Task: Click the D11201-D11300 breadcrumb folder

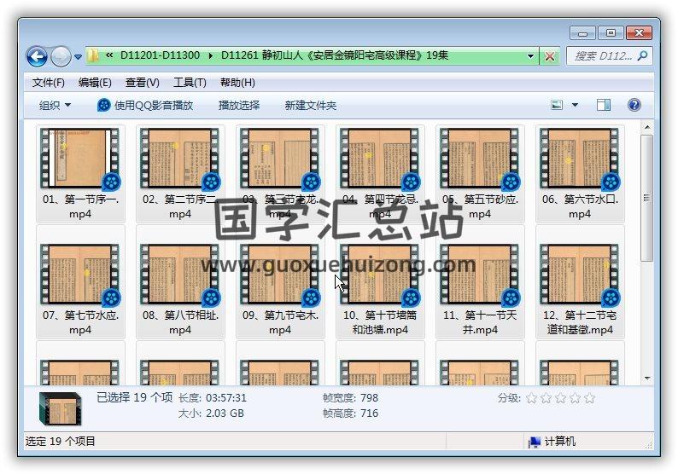Action: click(x=160, y=55)
